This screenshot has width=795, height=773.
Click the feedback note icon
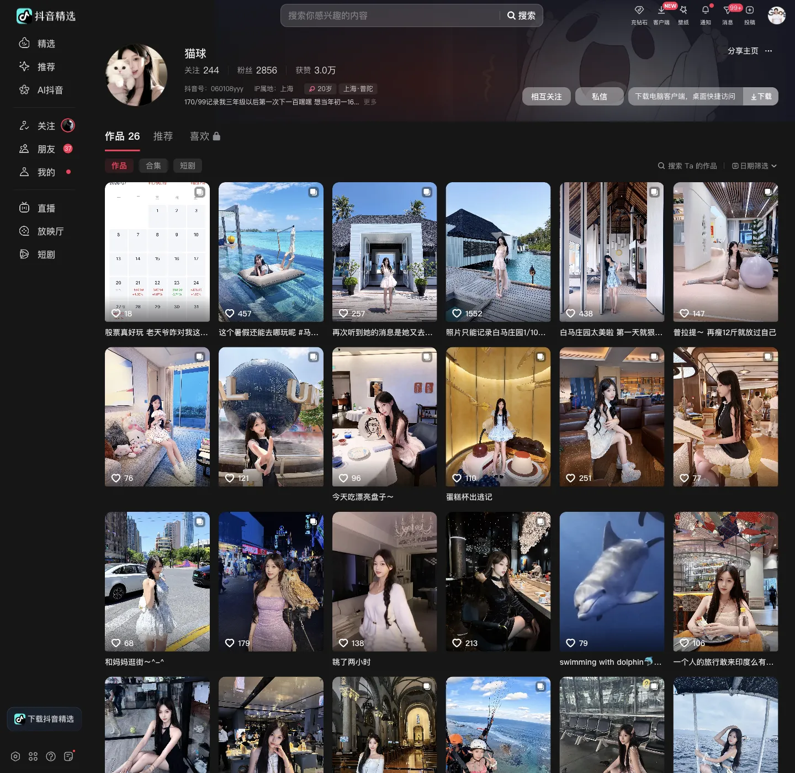tap(68, 756)
